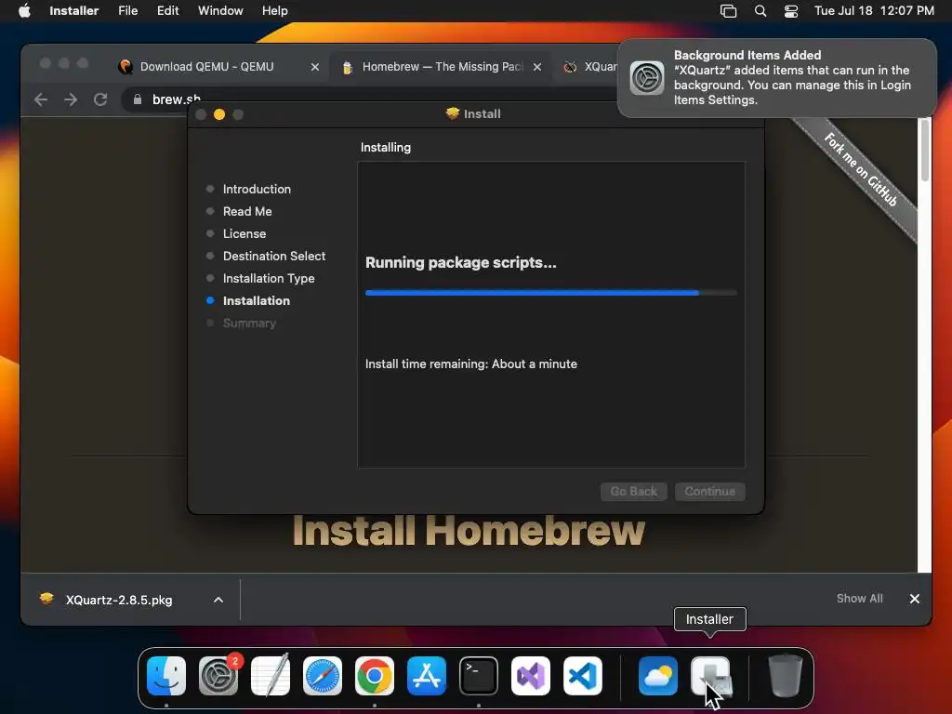The width and height of the screenshot is (952, 714).
Task: Open Visual Studio Code from the Dock
Action: tap(583, 676)
